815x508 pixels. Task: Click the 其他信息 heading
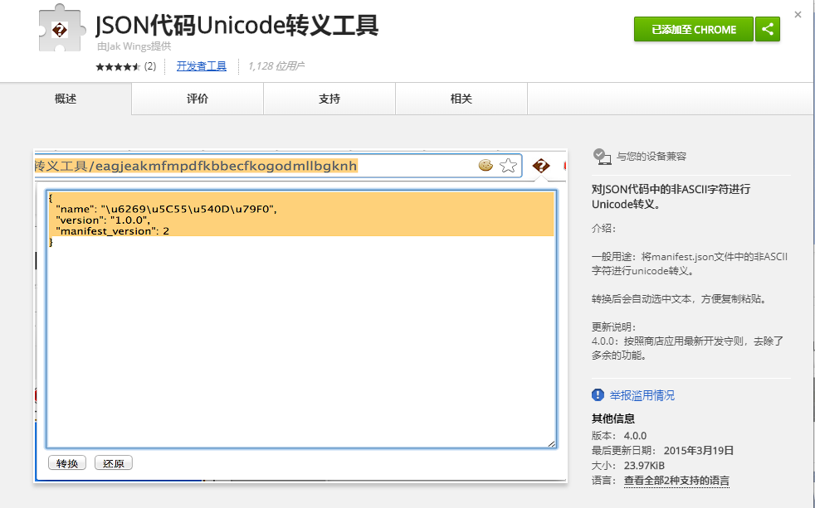613,418
